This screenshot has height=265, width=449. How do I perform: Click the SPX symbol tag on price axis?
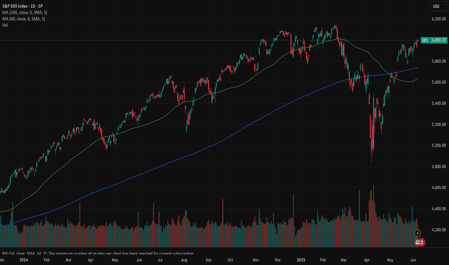[x=425, y=40]
